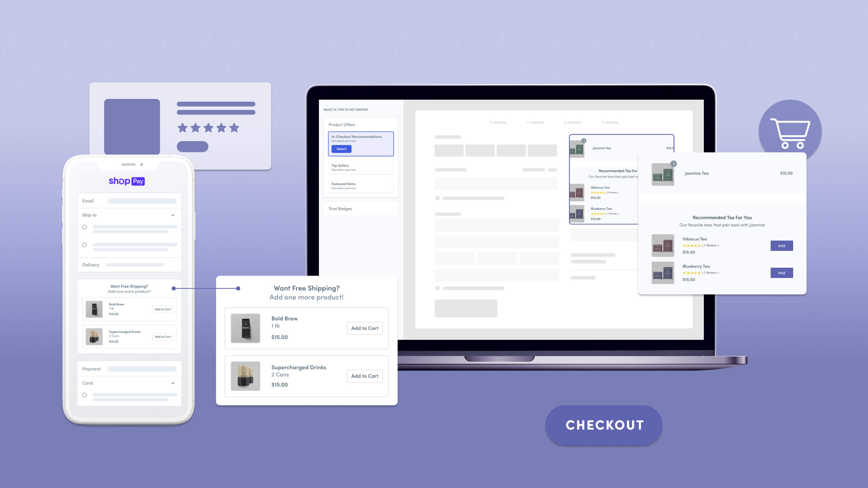
Task: Click the shopping cart icon
Action: (x=790, y=131)
